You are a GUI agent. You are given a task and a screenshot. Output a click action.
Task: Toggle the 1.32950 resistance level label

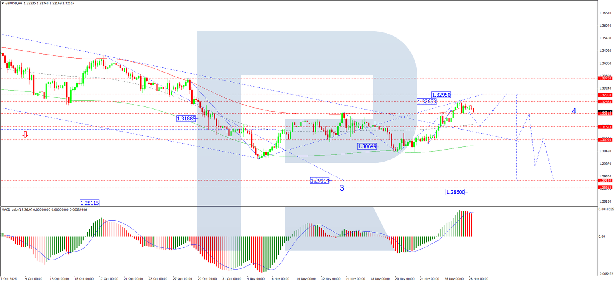[x=441, y=95]
